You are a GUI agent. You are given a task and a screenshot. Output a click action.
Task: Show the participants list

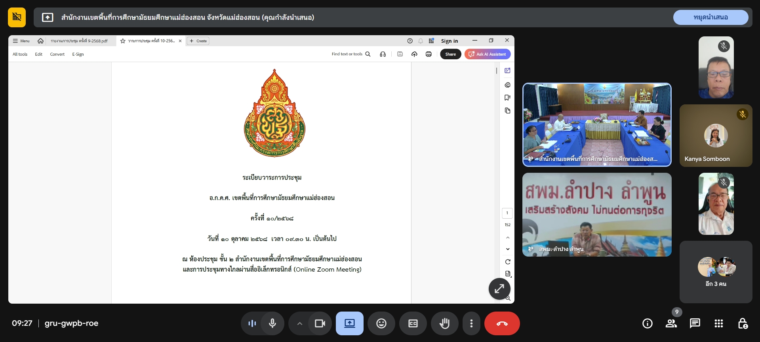(671, 323)
